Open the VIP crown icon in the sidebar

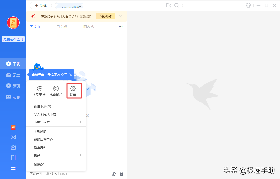pos(13,147)
